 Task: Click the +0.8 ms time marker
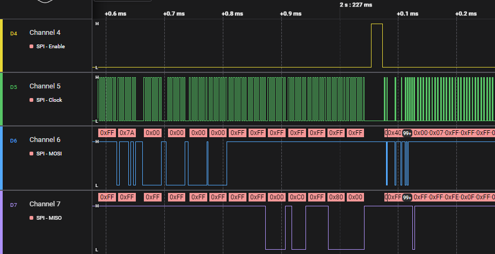click(232, 14)
